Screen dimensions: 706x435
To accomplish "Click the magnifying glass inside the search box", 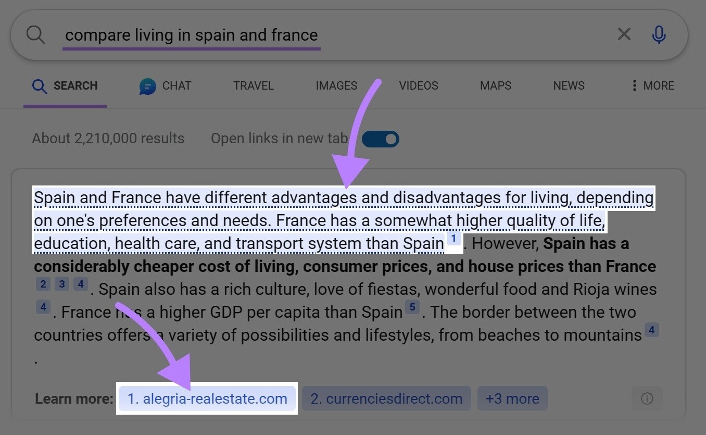I will click(x=35, y=34).
